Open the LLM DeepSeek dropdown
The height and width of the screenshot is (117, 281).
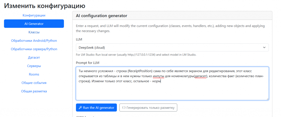tap(172, 48)
